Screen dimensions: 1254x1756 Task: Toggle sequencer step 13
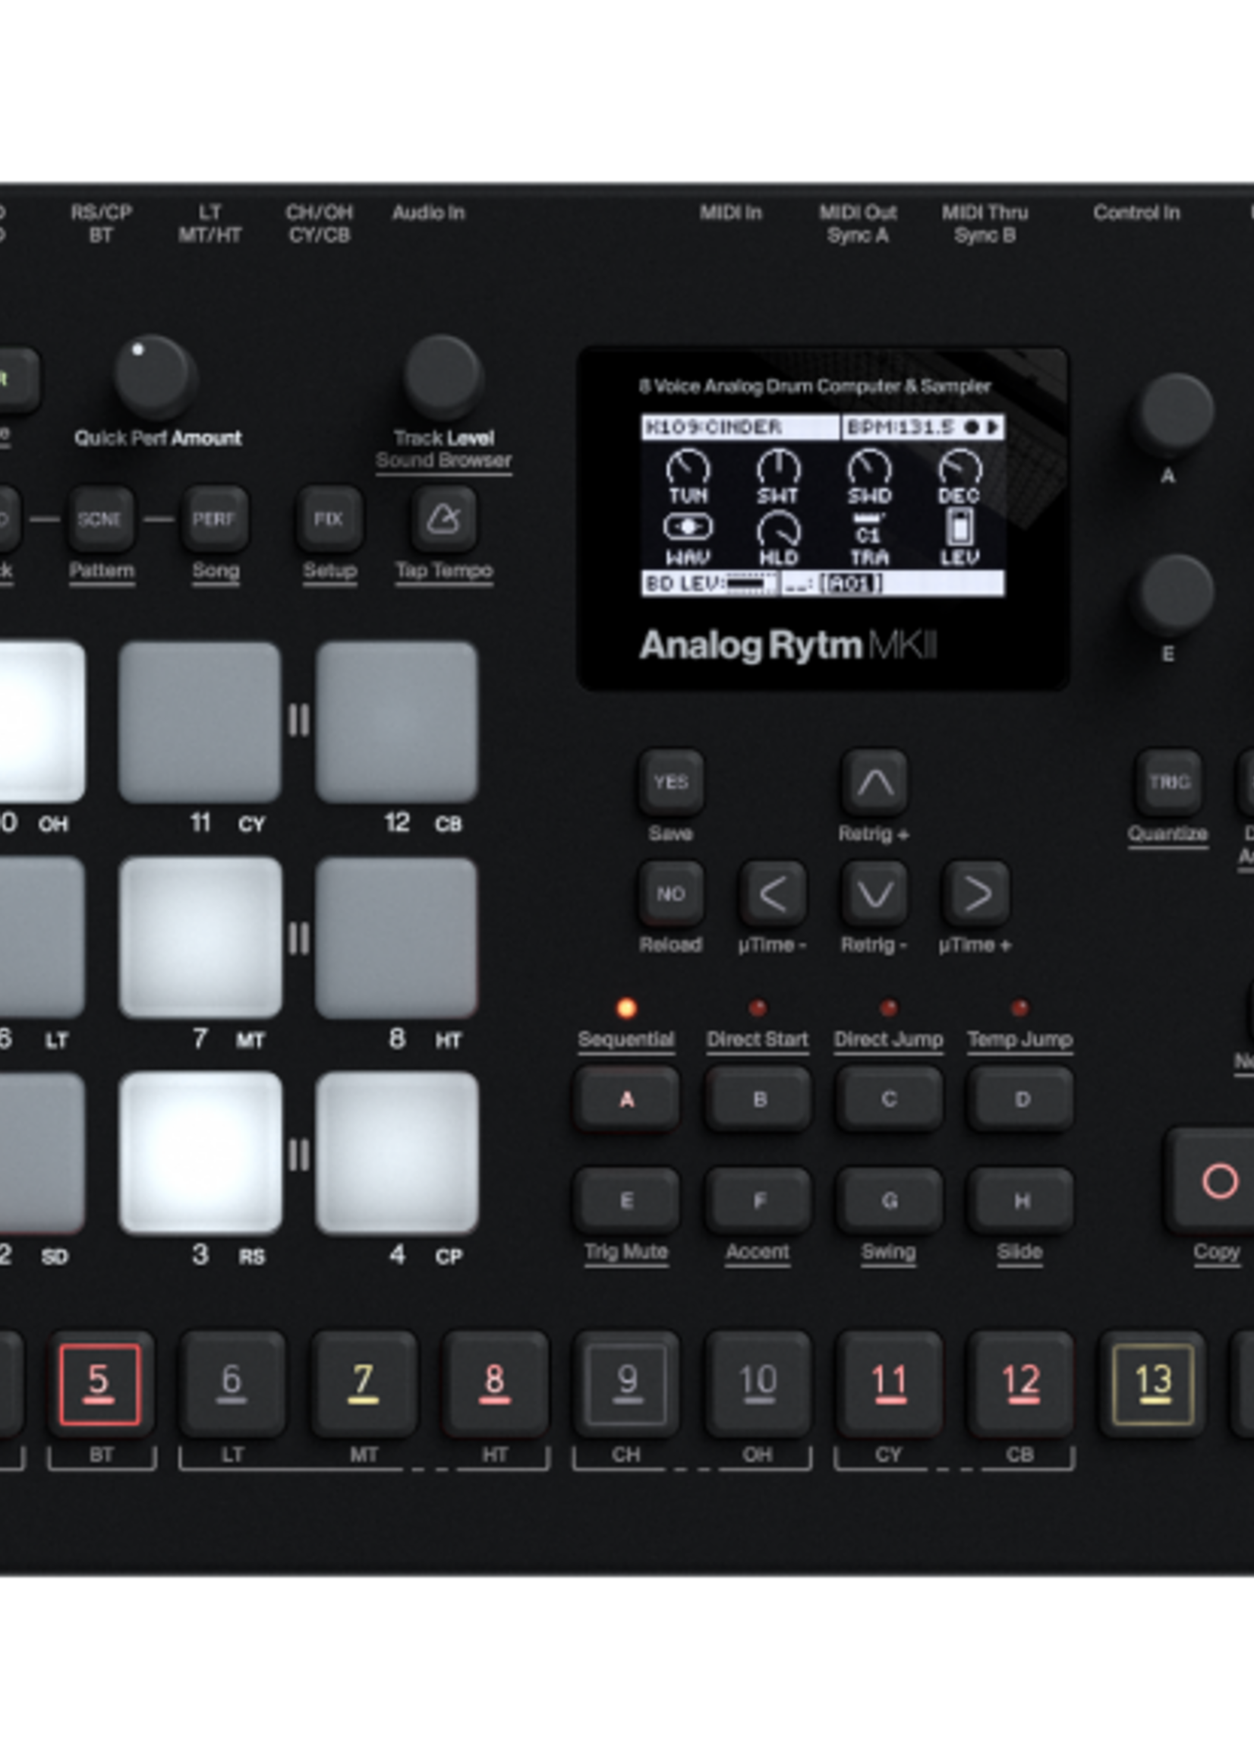click(x=1152, y=1384)
